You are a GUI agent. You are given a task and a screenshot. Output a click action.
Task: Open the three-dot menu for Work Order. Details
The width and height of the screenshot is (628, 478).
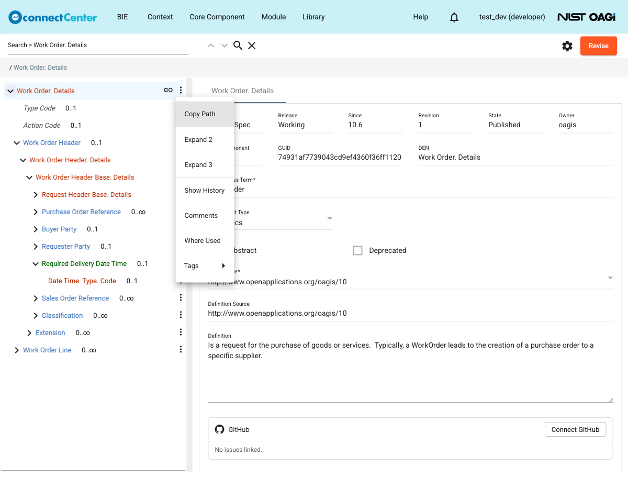click(x=181, y=91)
